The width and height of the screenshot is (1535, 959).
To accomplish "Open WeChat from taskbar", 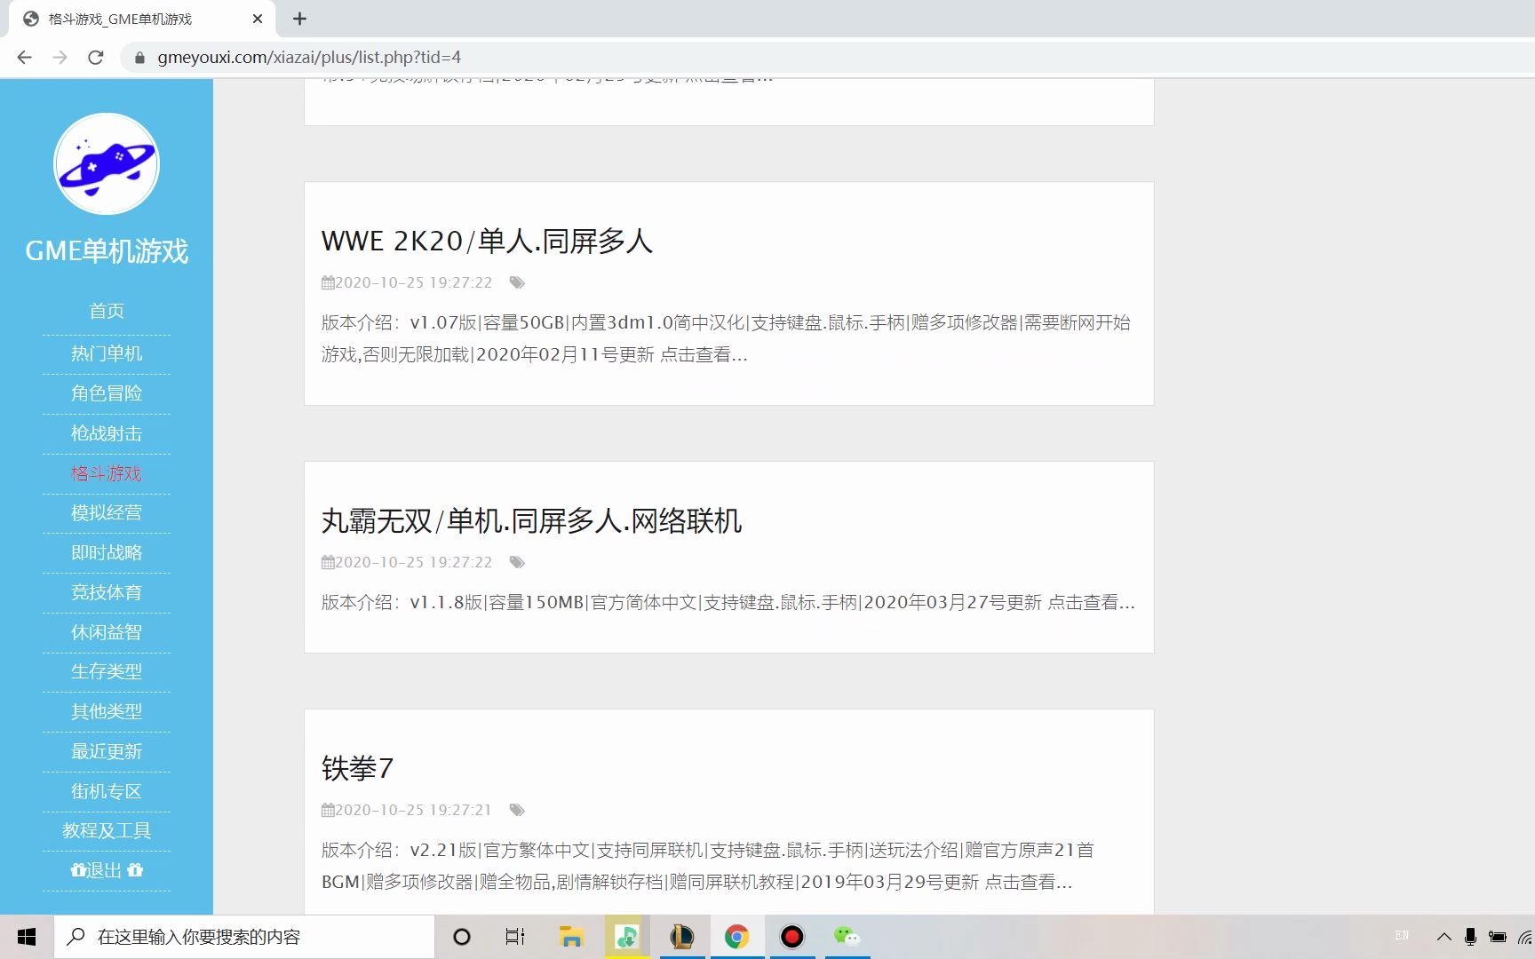I will [847, 937].
